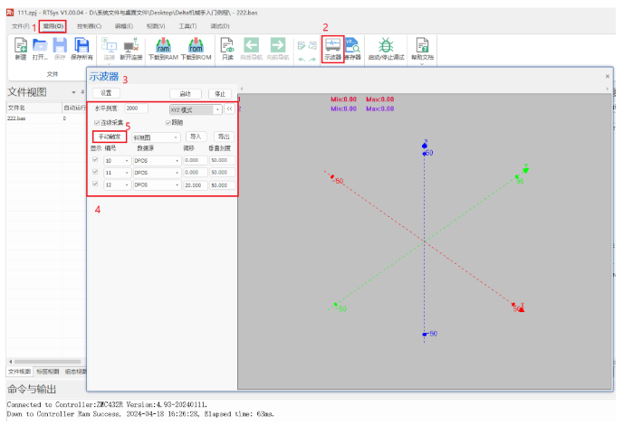This screenshot has height=425, width=623.
Task: Open the File View panel dropdown arrow
Action: click(x=73, y=92)
